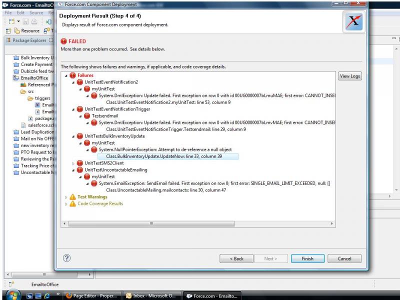Collapse UnitTestEventNotificationTrigger node
The height and width of the screenshot is (300, 400).
click(73, 109)
